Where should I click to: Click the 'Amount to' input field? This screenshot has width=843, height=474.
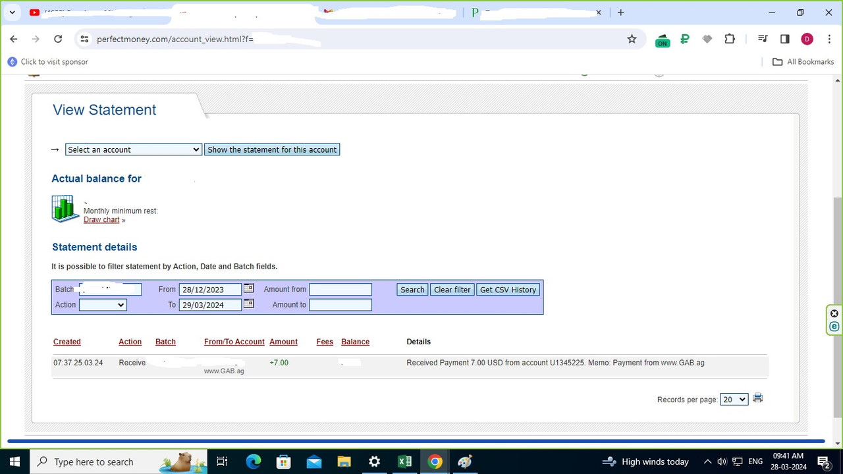click(340, 305)
